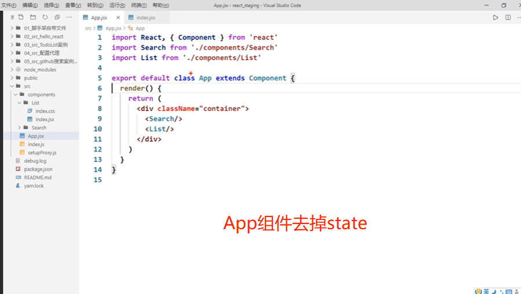
Task: Click the Refresh Explorer icon
Action: click(45, 17)
